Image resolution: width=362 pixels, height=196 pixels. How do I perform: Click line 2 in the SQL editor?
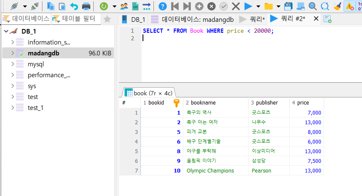252,38
